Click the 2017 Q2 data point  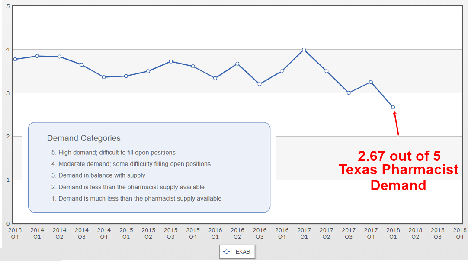(x=326, y=71)
